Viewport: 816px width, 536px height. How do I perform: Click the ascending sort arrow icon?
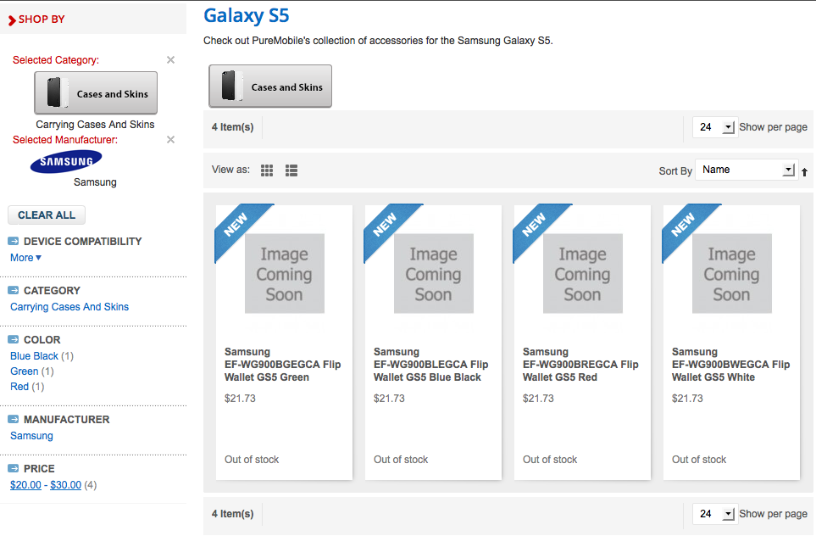click(804, 172)
